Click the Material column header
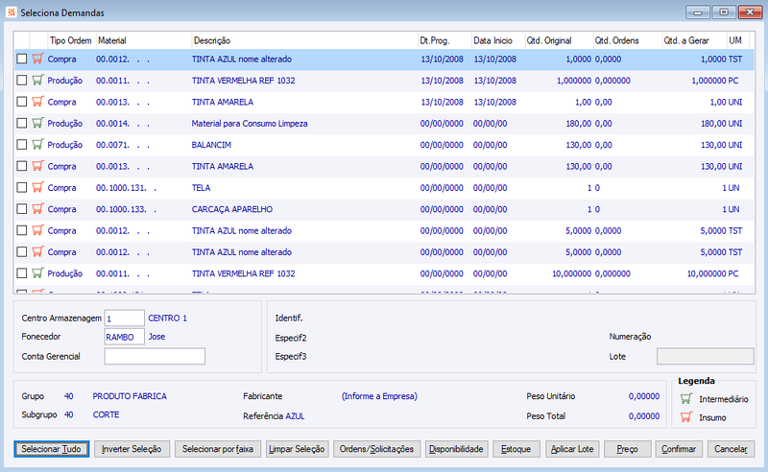 (143, 40)
